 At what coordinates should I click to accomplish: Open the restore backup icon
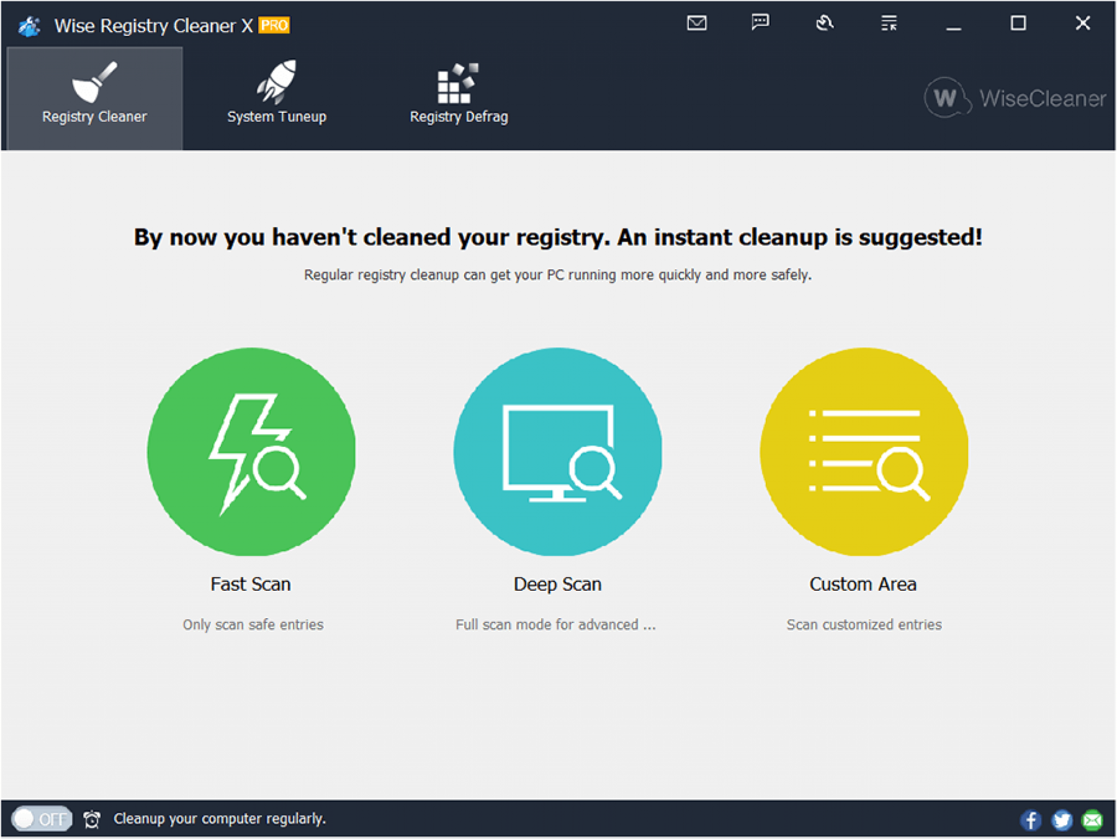pyautogui.click(x=825, y=23)
